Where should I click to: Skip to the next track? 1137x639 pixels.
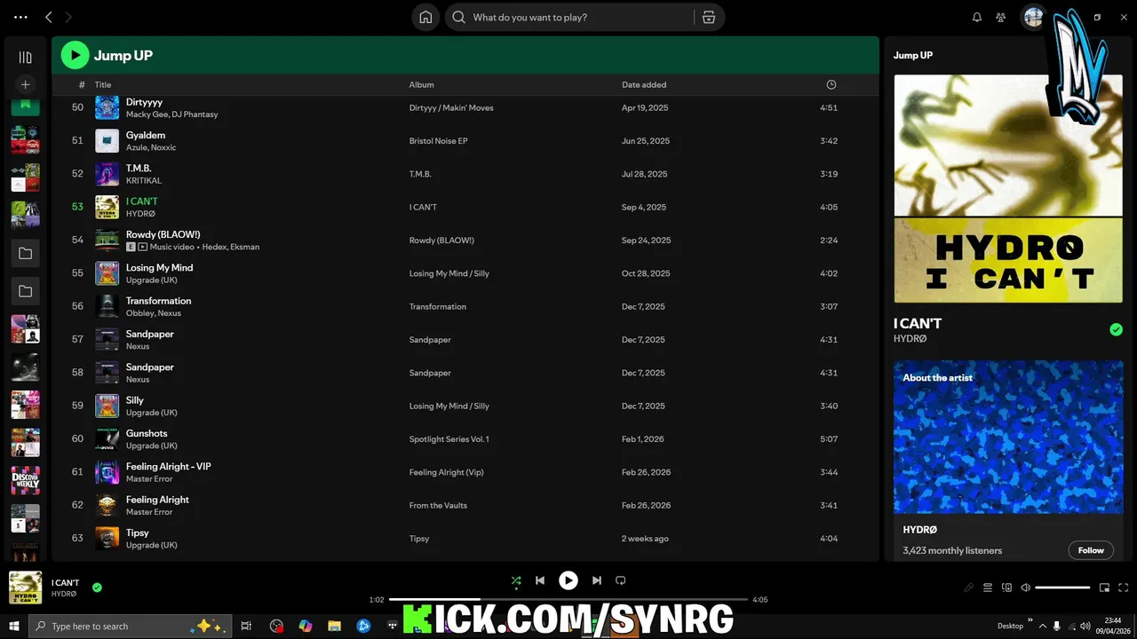[597, 580]
